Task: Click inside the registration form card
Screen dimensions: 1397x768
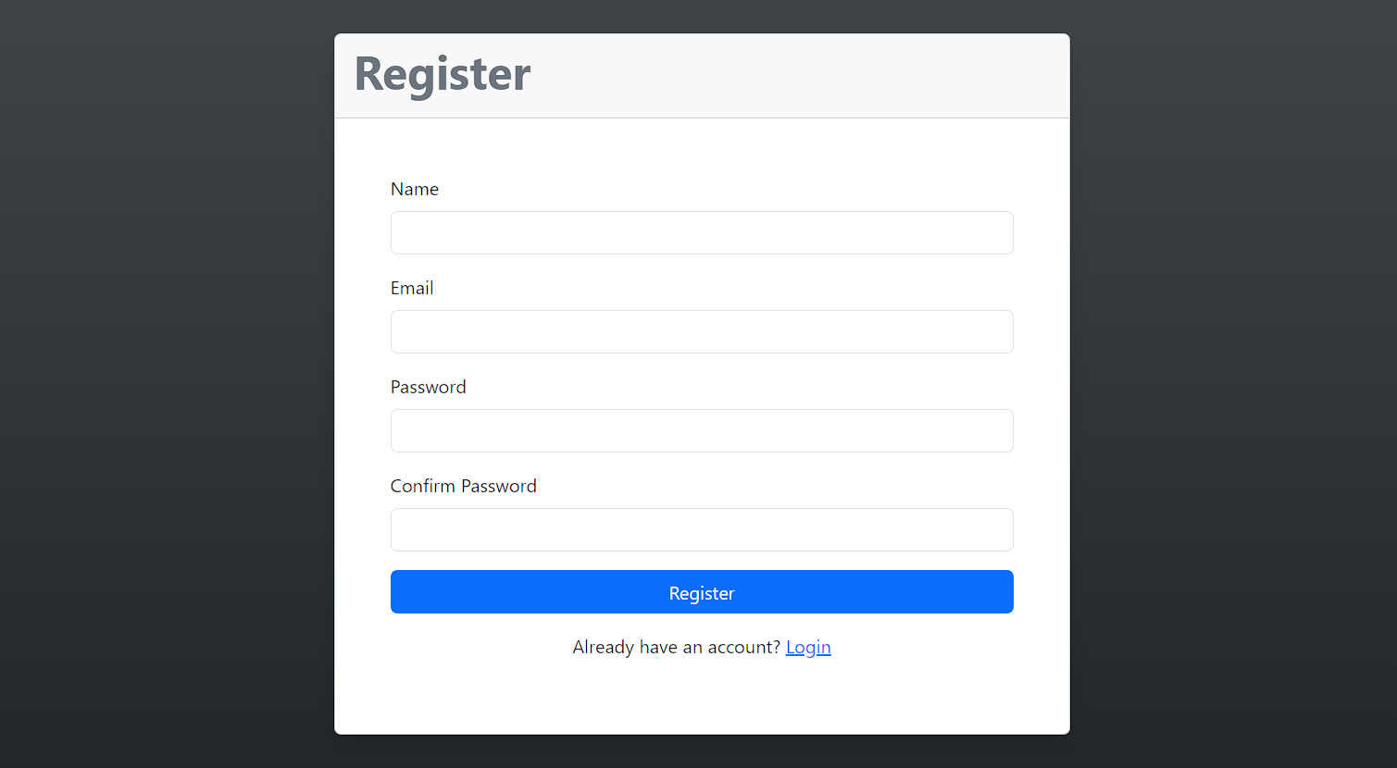Action: 701,416
